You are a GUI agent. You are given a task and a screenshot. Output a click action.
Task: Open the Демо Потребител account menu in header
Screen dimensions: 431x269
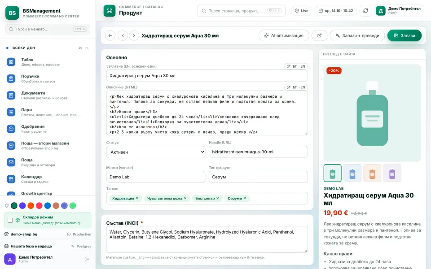(399, 11)
